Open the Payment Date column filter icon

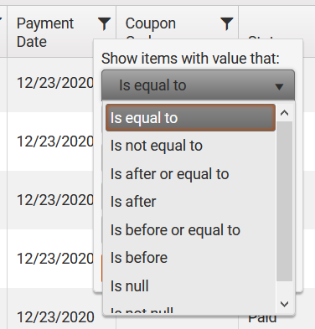(x=104, y=23)
